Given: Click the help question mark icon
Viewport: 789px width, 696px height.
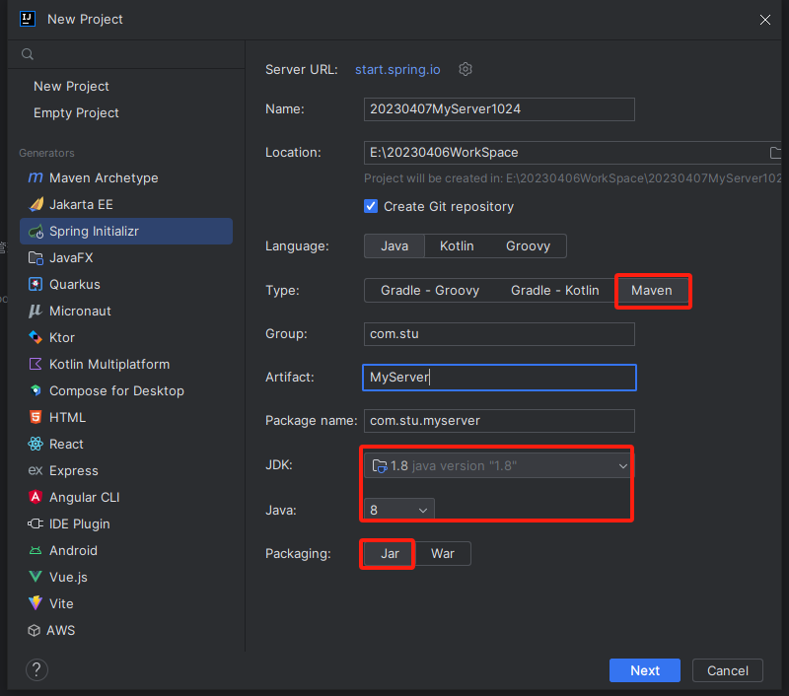Looking at the screenshot, I should point(36,670).
